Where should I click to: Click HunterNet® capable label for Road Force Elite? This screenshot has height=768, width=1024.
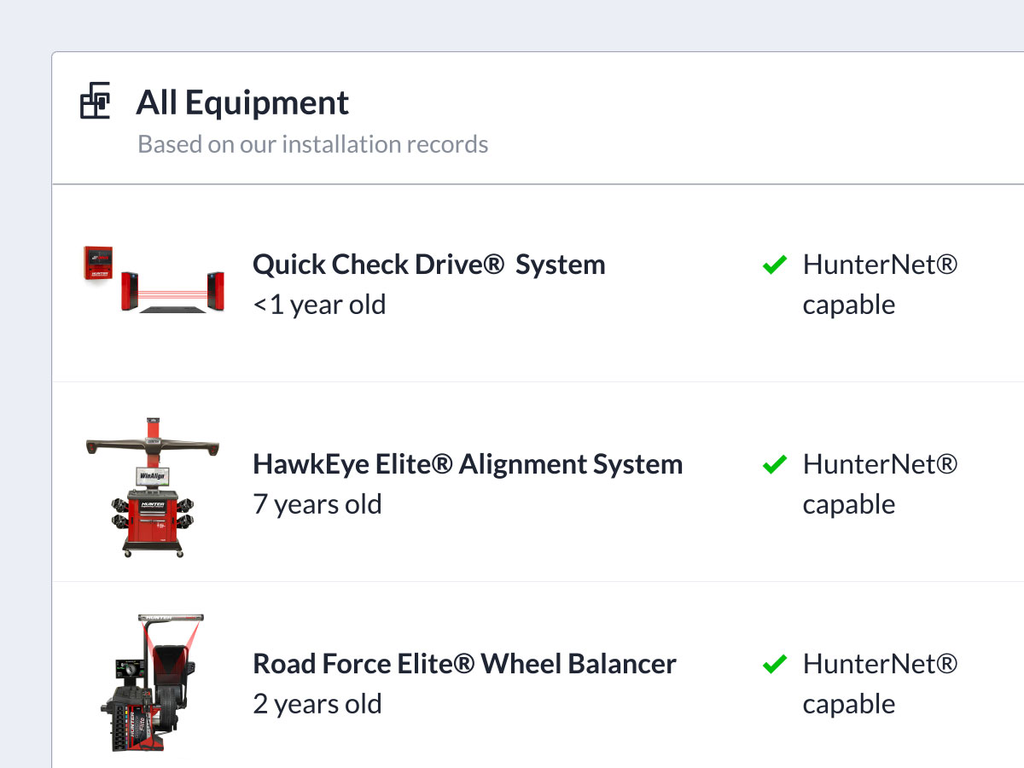point(879,684)
